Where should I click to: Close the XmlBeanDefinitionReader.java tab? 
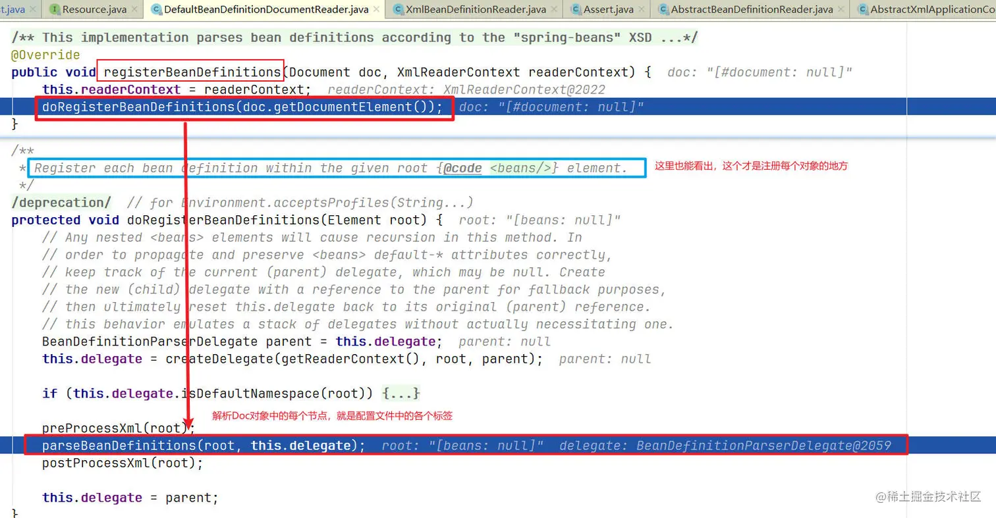555,10
